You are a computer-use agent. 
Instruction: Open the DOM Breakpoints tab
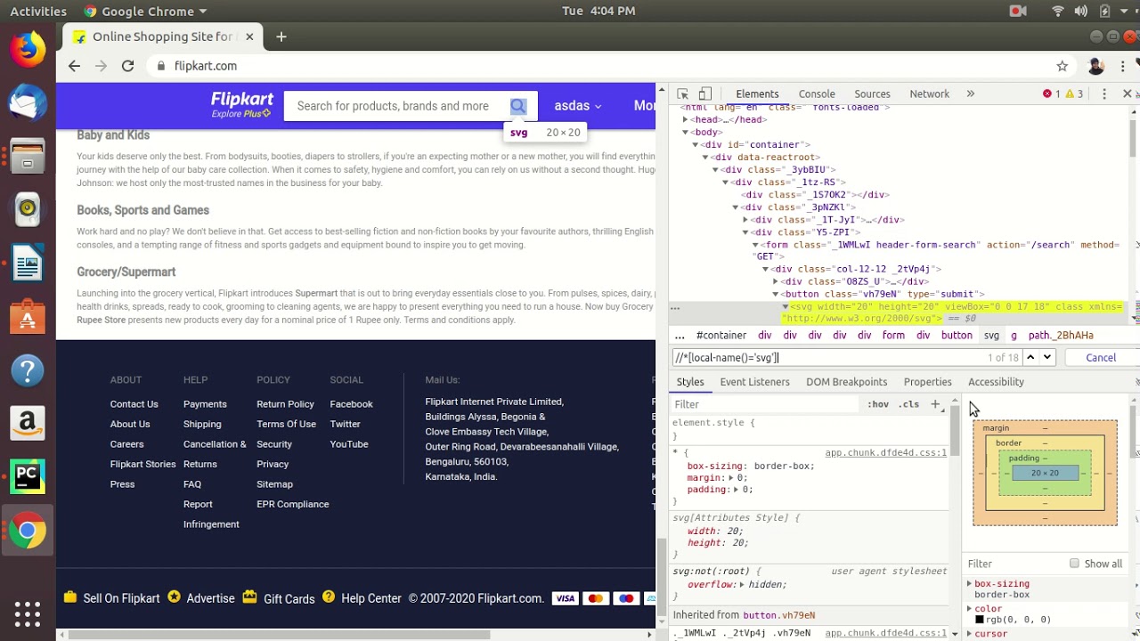point(846,382)
